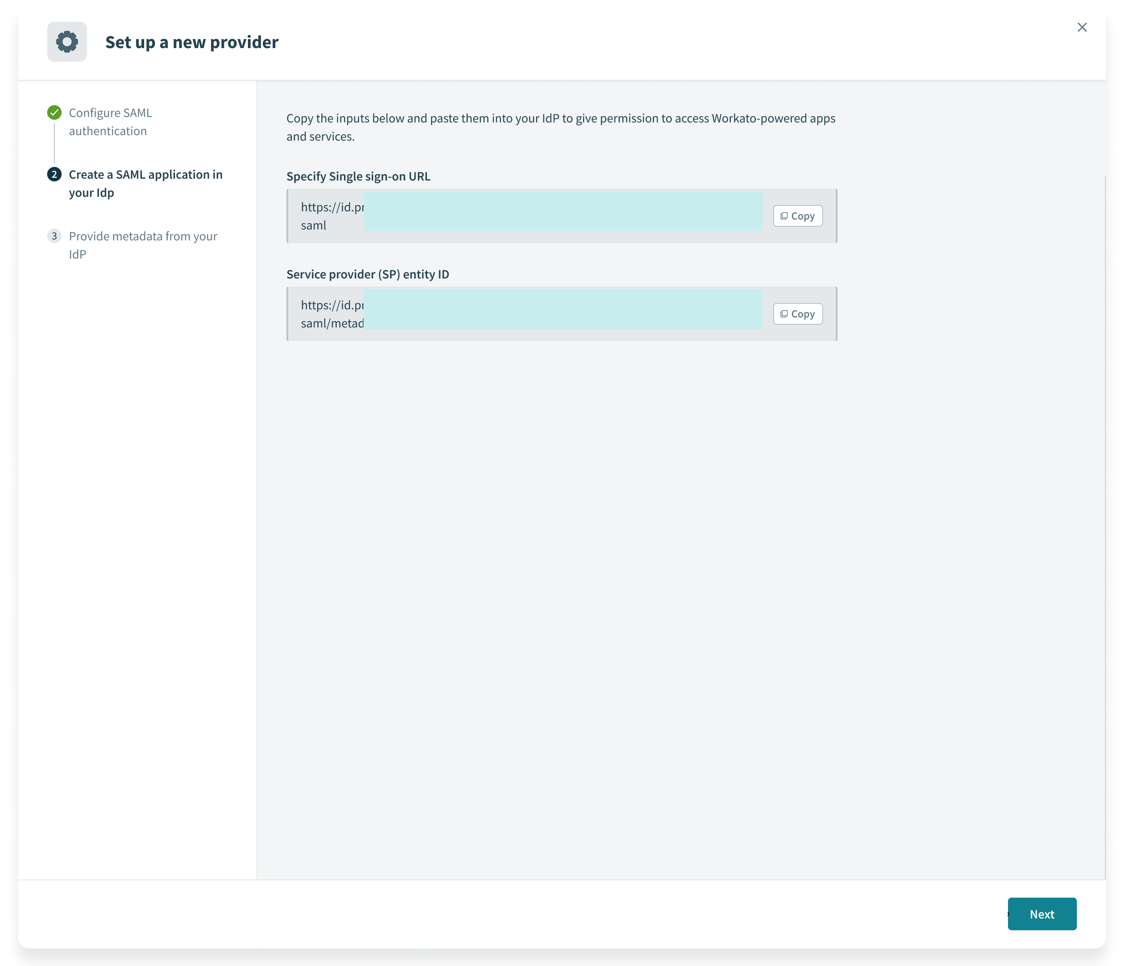The image size is (1124, 966).
Task: Click the Specify Single sign-on URL label
Action: pos(358,176)
